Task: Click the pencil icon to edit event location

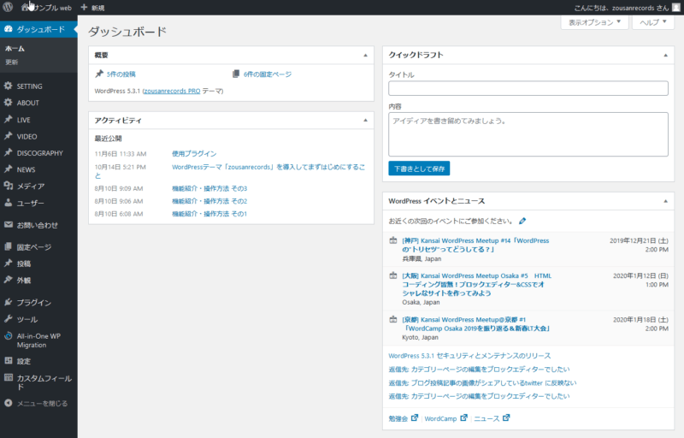Action: coord(522,221)
